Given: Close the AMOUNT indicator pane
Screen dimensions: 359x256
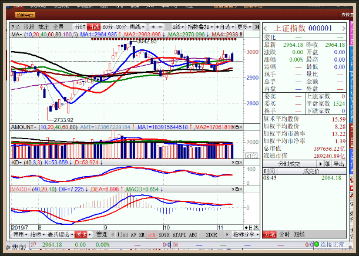Looking at the screenshot, I should [x=241, y=127].
